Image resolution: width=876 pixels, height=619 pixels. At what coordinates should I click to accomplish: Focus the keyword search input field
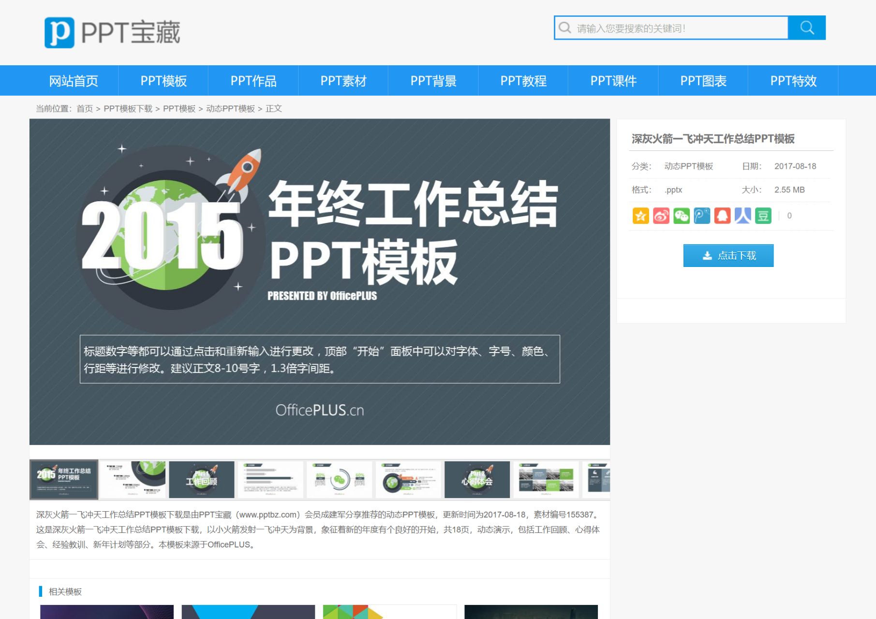[x=671, y=28]
